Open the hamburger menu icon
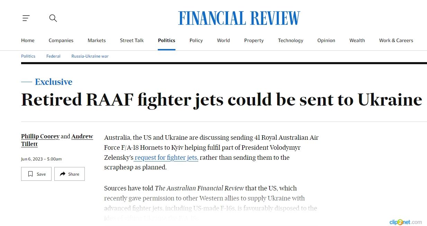This screenshot has width=427, height=226. point(26,18)
